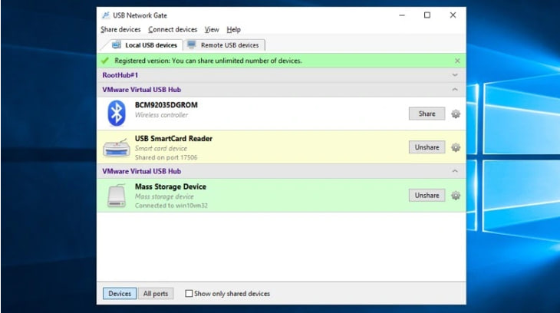Click the USB SmartCard Reader name
Viewport: 560px width, 313px height.
coord(173,139)
